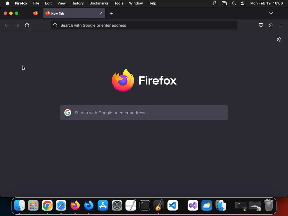
Task: Open the Trash from the dock
Action: [269, 205]
